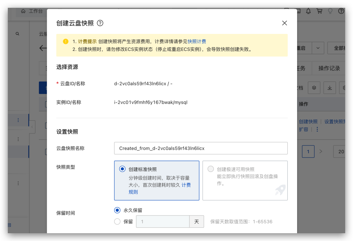
Task: Click the lightbulb tips icon
Action: (330, 11)
